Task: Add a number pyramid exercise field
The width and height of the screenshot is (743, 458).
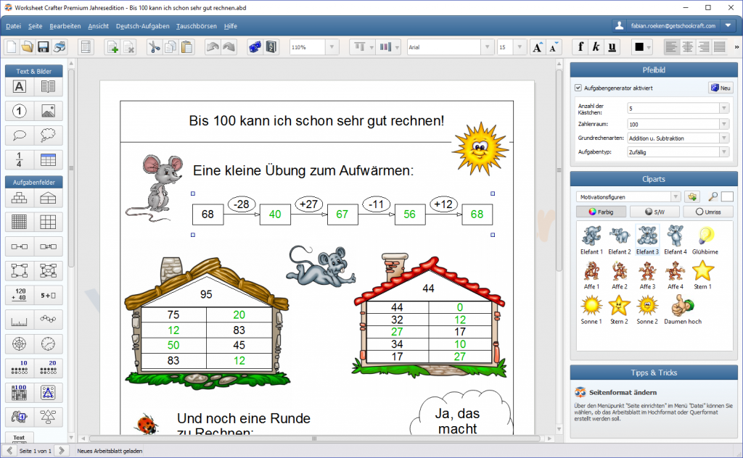Action: click(x=20, y=198)
